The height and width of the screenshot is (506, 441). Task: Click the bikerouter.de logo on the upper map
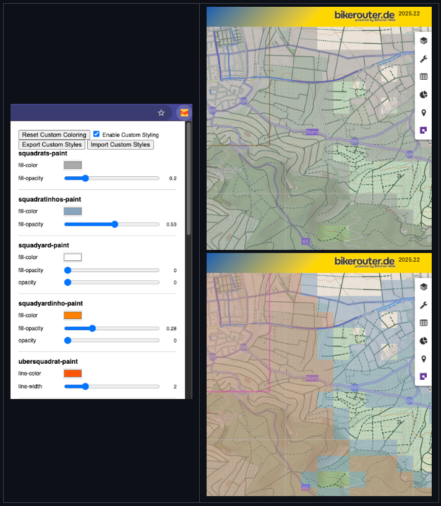coord(364,15)
